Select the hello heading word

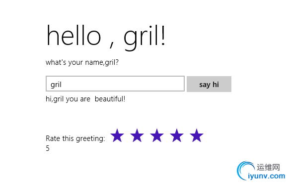click(x=74, y=36)
